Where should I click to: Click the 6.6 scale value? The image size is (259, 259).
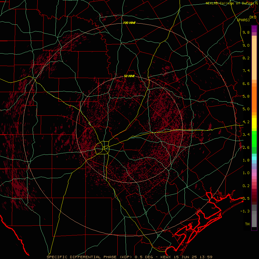(246, 83)
